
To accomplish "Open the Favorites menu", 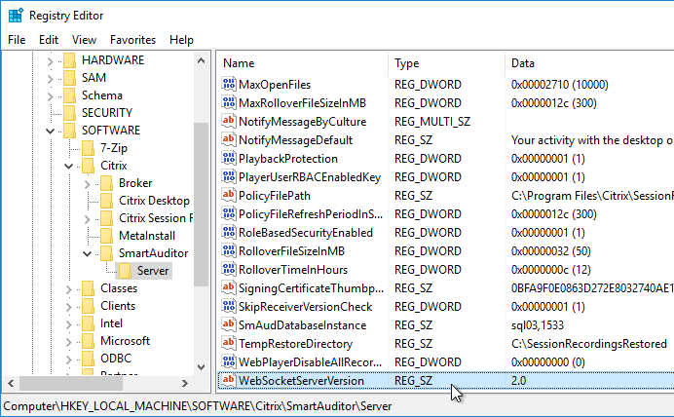I will 132,40.
